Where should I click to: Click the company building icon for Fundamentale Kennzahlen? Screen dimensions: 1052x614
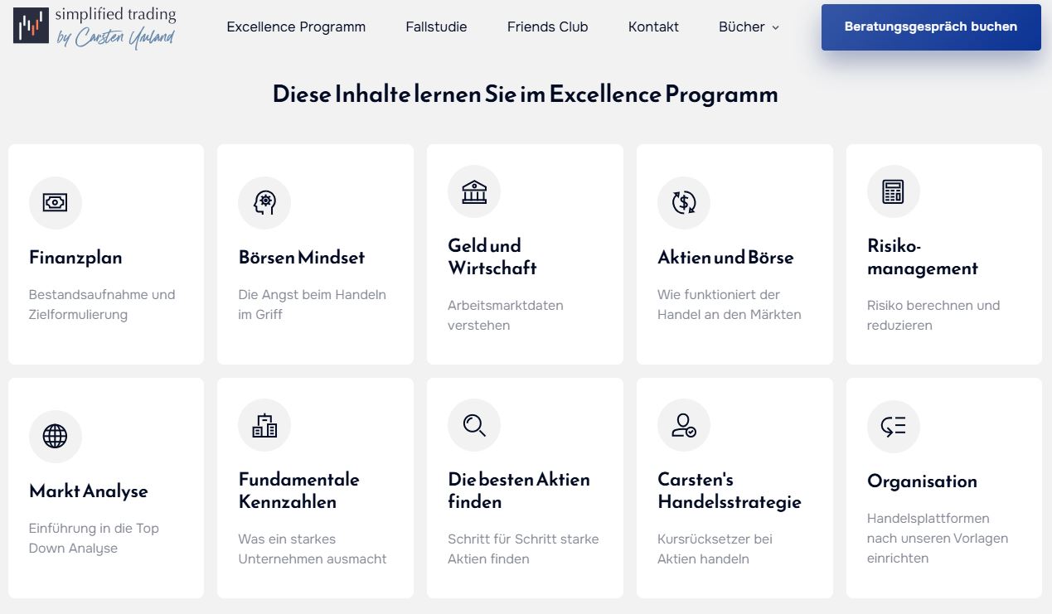[264, 425]
